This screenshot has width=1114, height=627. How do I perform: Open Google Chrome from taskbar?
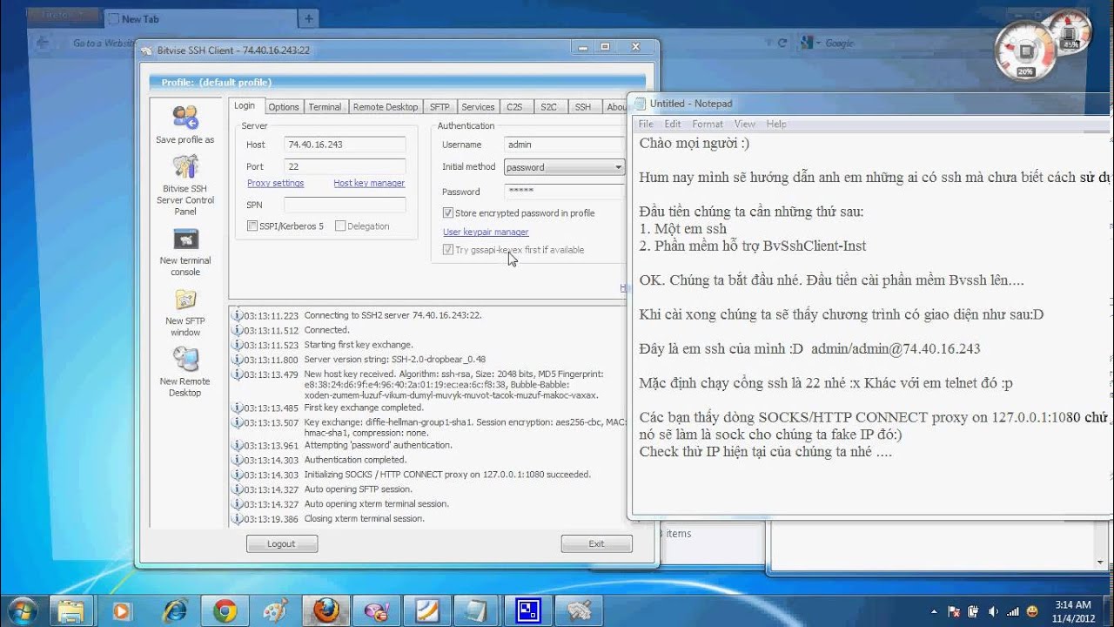[224, 610]
